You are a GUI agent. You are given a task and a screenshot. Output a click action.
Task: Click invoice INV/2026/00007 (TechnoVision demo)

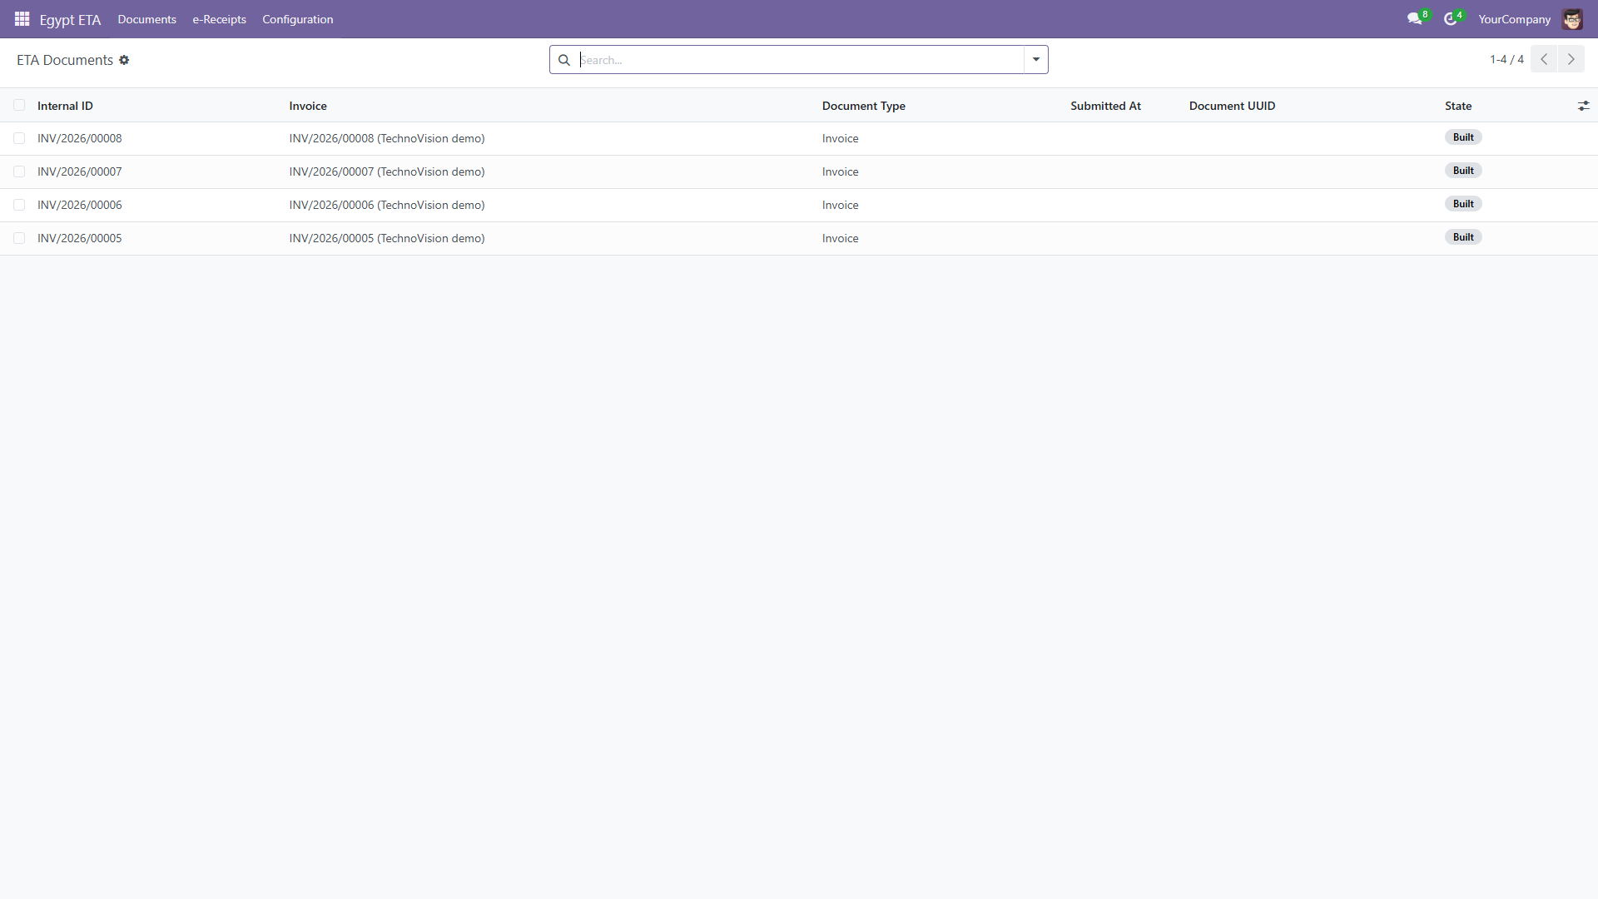click(x=387, y=171)
